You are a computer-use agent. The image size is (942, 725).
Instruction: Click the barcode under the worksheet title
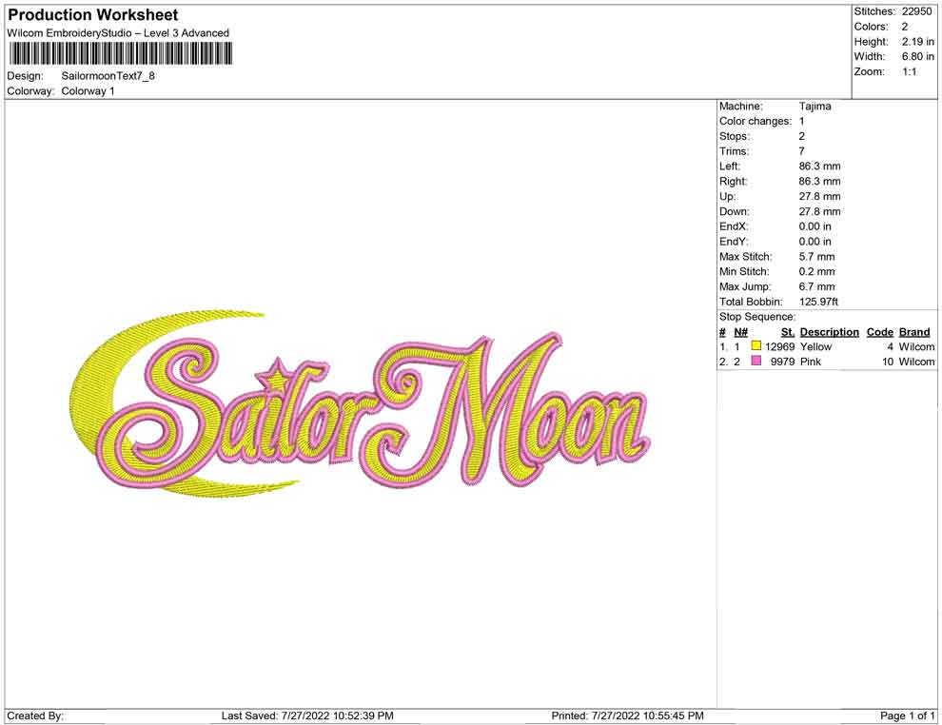click(x=120, y=54)
